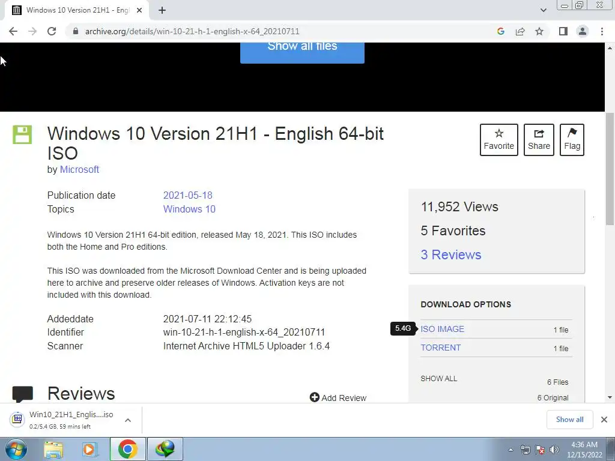Image resolution: width=615 pixels, height=461 pixels.
Task: Click the Reviews speech bubble icon
Action: (22, 394)
